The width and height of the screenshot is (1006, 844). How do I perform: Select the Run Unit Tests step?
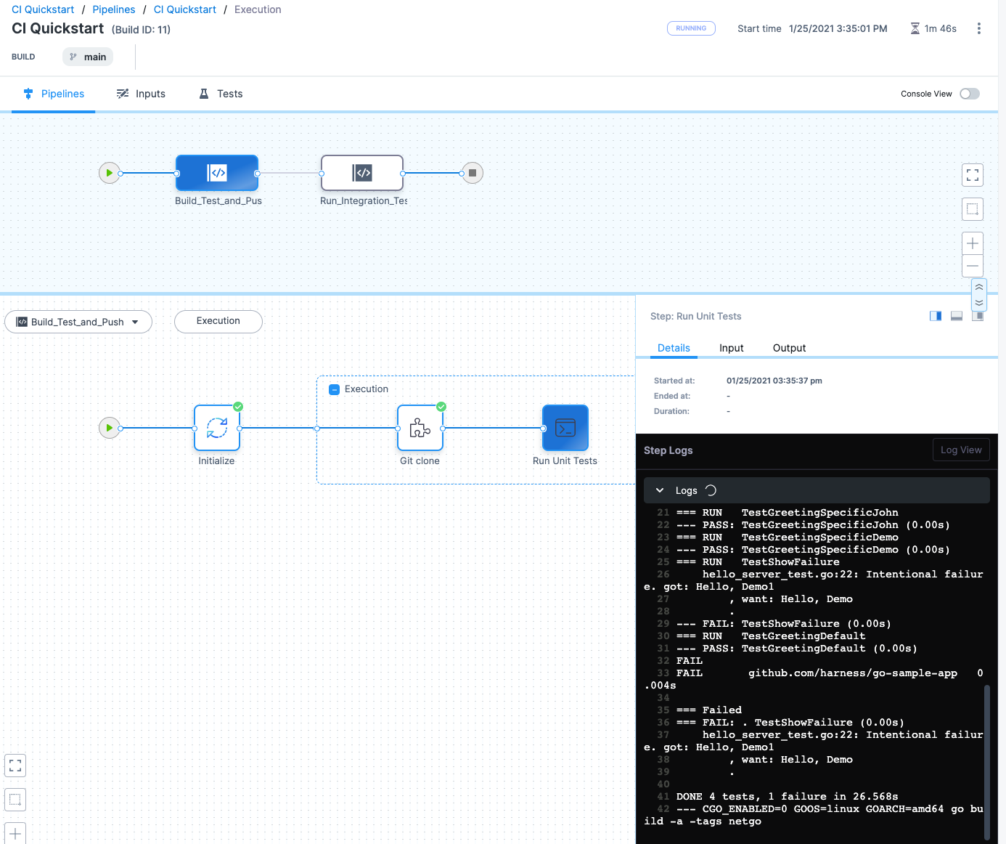(565, 428)
